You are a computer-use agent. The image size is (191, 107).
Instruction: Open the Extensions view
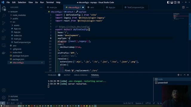coord(4,38)
